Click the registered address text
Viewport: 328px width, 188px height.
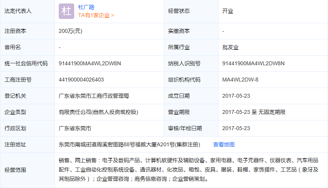[129, 144]
